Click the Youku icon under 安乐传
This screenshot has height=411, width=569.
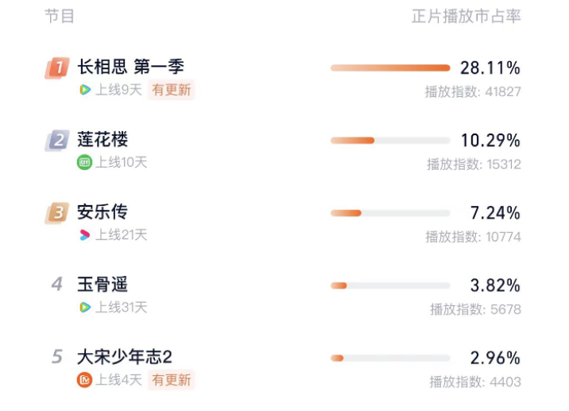point(84,235)
